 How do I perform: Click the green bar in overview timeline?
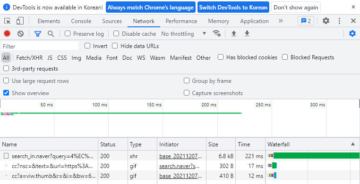pos(130,113)
